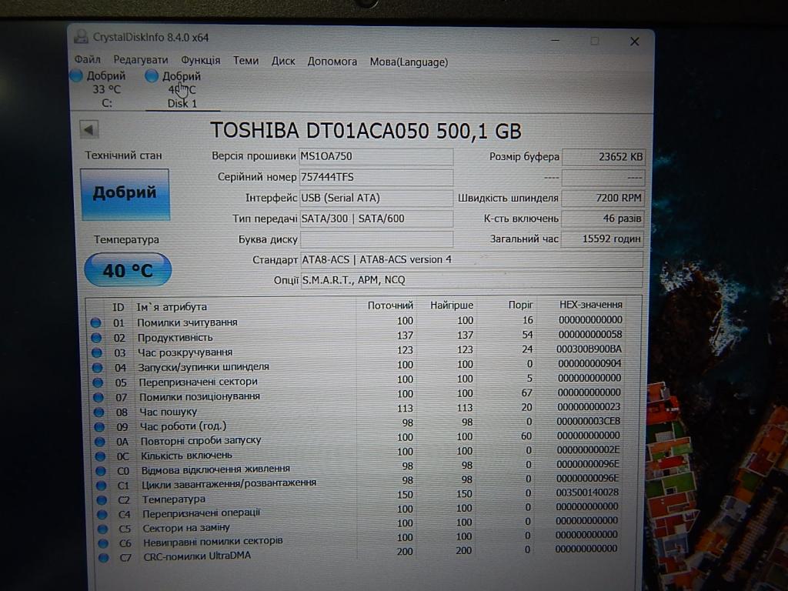Select the Помилки позиціонування row
Screen dimensions: 788x591
(x=356, y=395)
